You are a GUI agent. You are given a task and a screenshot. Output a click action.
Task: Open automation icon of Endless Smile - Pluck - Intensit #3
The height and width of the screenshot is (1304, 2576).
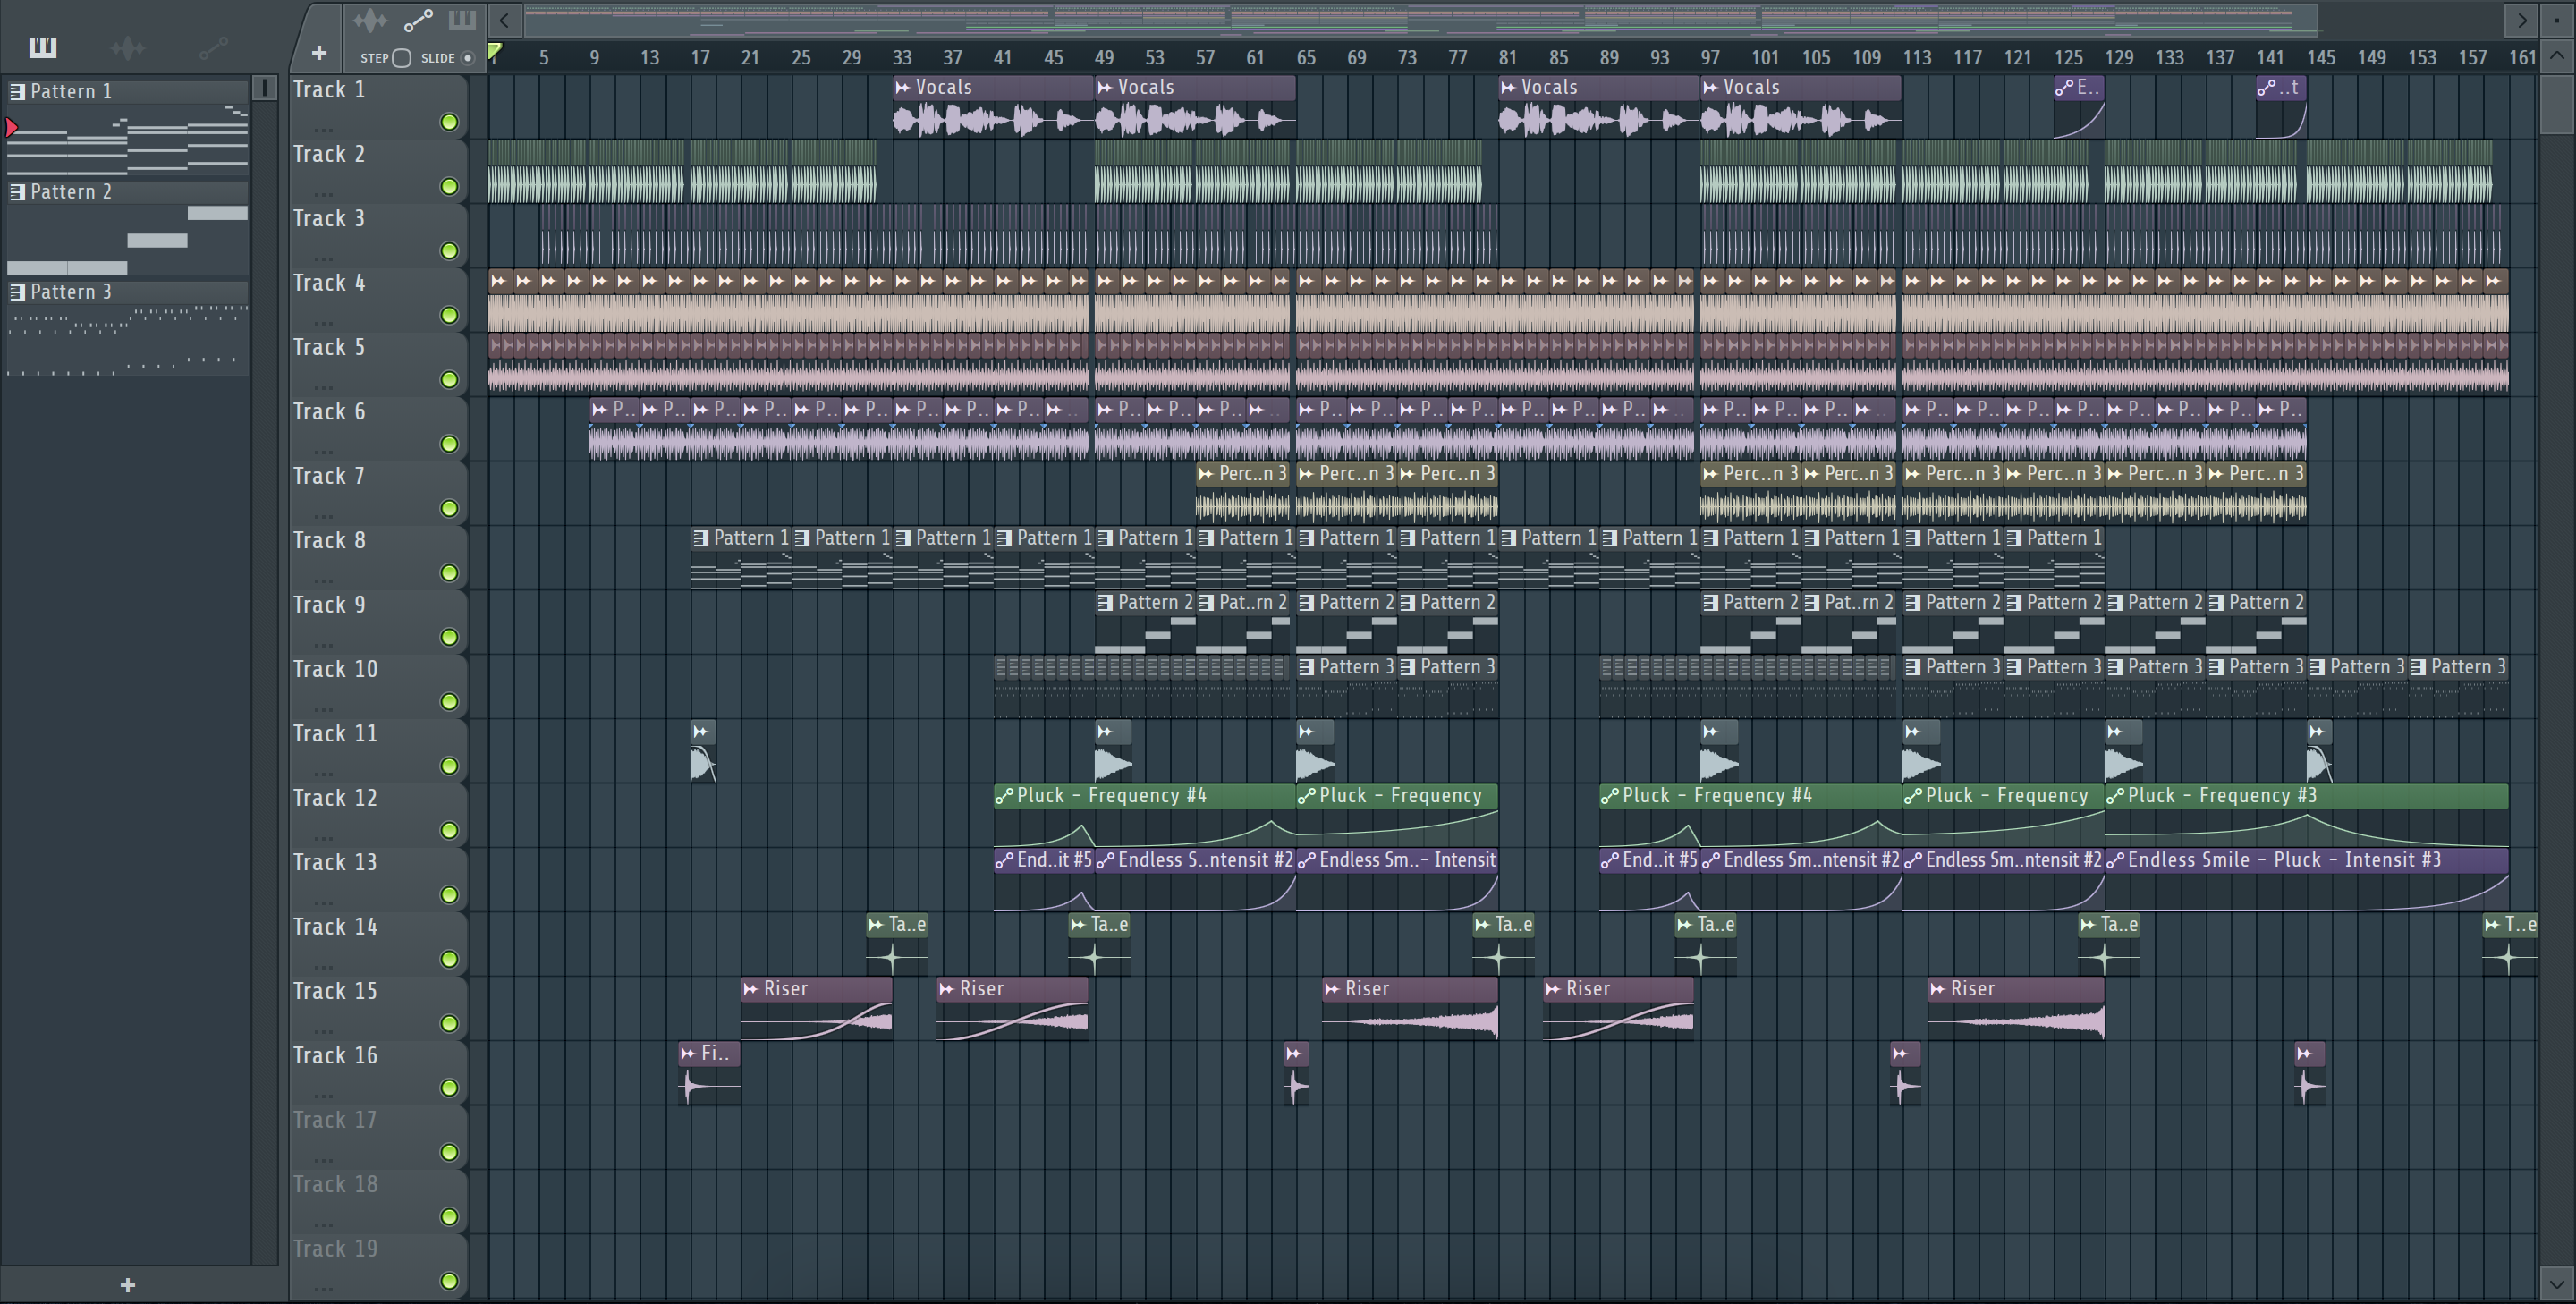pos(2116,861)
